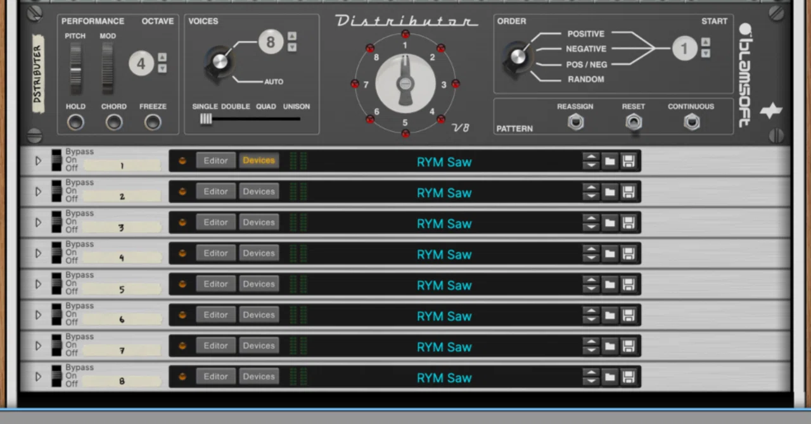Open the patch browser folder for row 7
Image resolution: width=811 pixels, height=424 pixels.
tap(610, 346)
